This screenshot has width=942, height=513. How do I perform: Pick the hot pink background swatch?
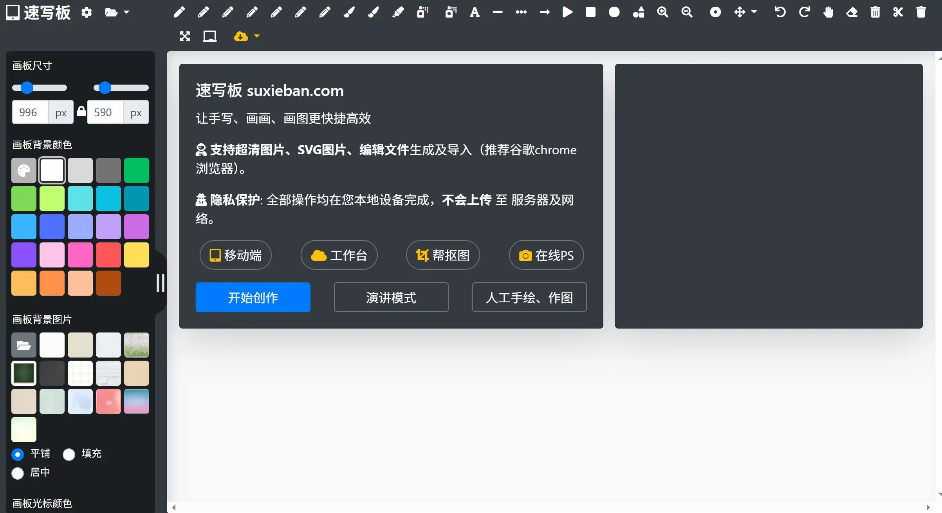coord(80,255)
